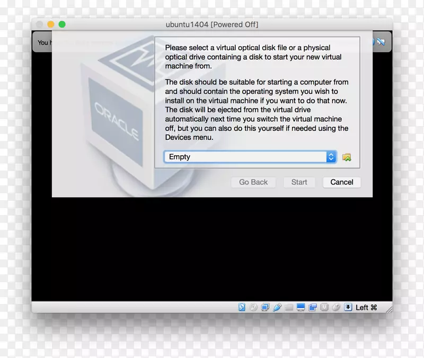Dismiss the notification message icon

(x=382, y=42)
